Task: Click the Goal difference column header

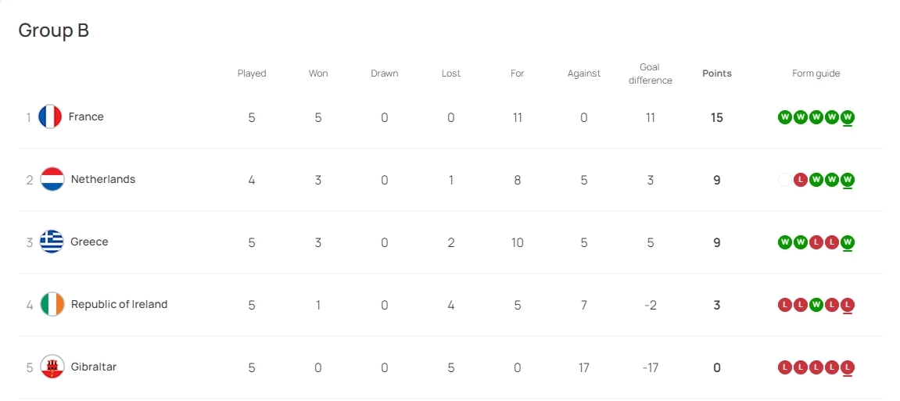Action: pyautogui.click(x=650, y=73)
